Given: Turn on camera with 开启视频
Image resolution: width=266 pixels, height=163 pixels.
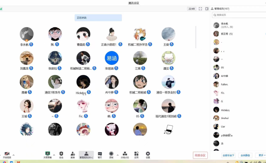Looking at the screenshot, I should (7, 155).
